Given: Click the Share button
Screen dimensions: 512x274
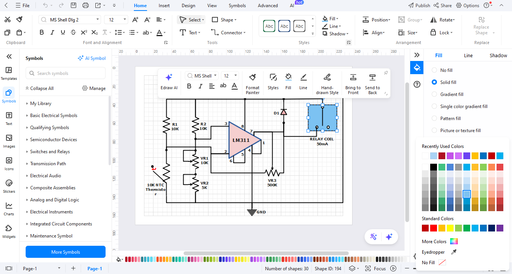Looking at the screenshot, I should point(443,5).
